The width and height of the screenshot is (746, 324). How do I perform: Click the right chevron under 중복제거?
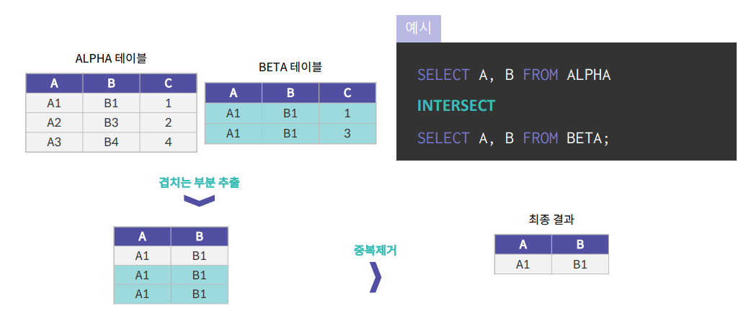point(376,276)
